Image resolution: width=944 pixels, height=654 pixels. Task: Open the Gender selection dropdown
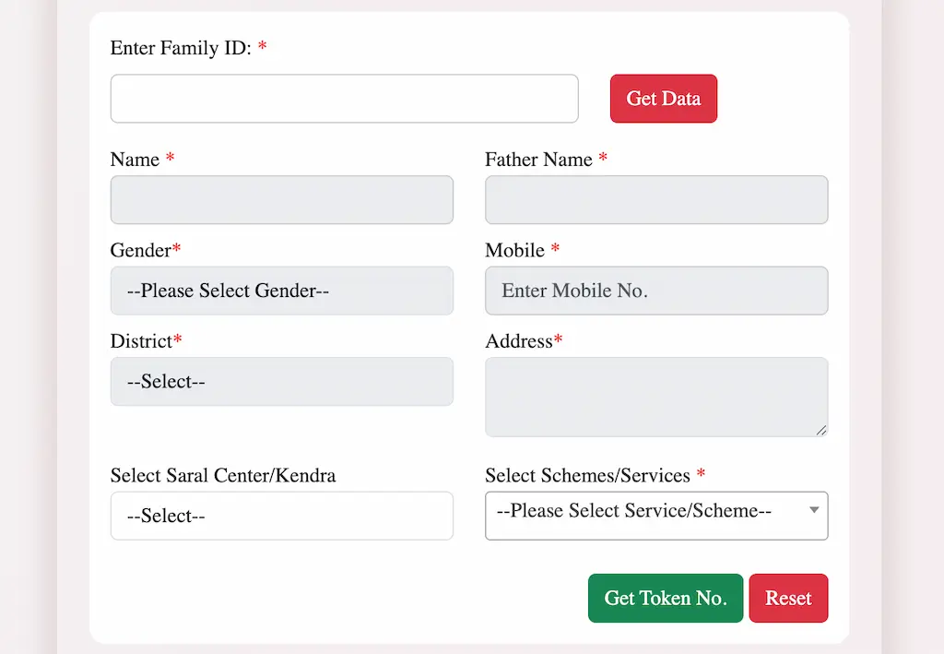pos(281,291)
